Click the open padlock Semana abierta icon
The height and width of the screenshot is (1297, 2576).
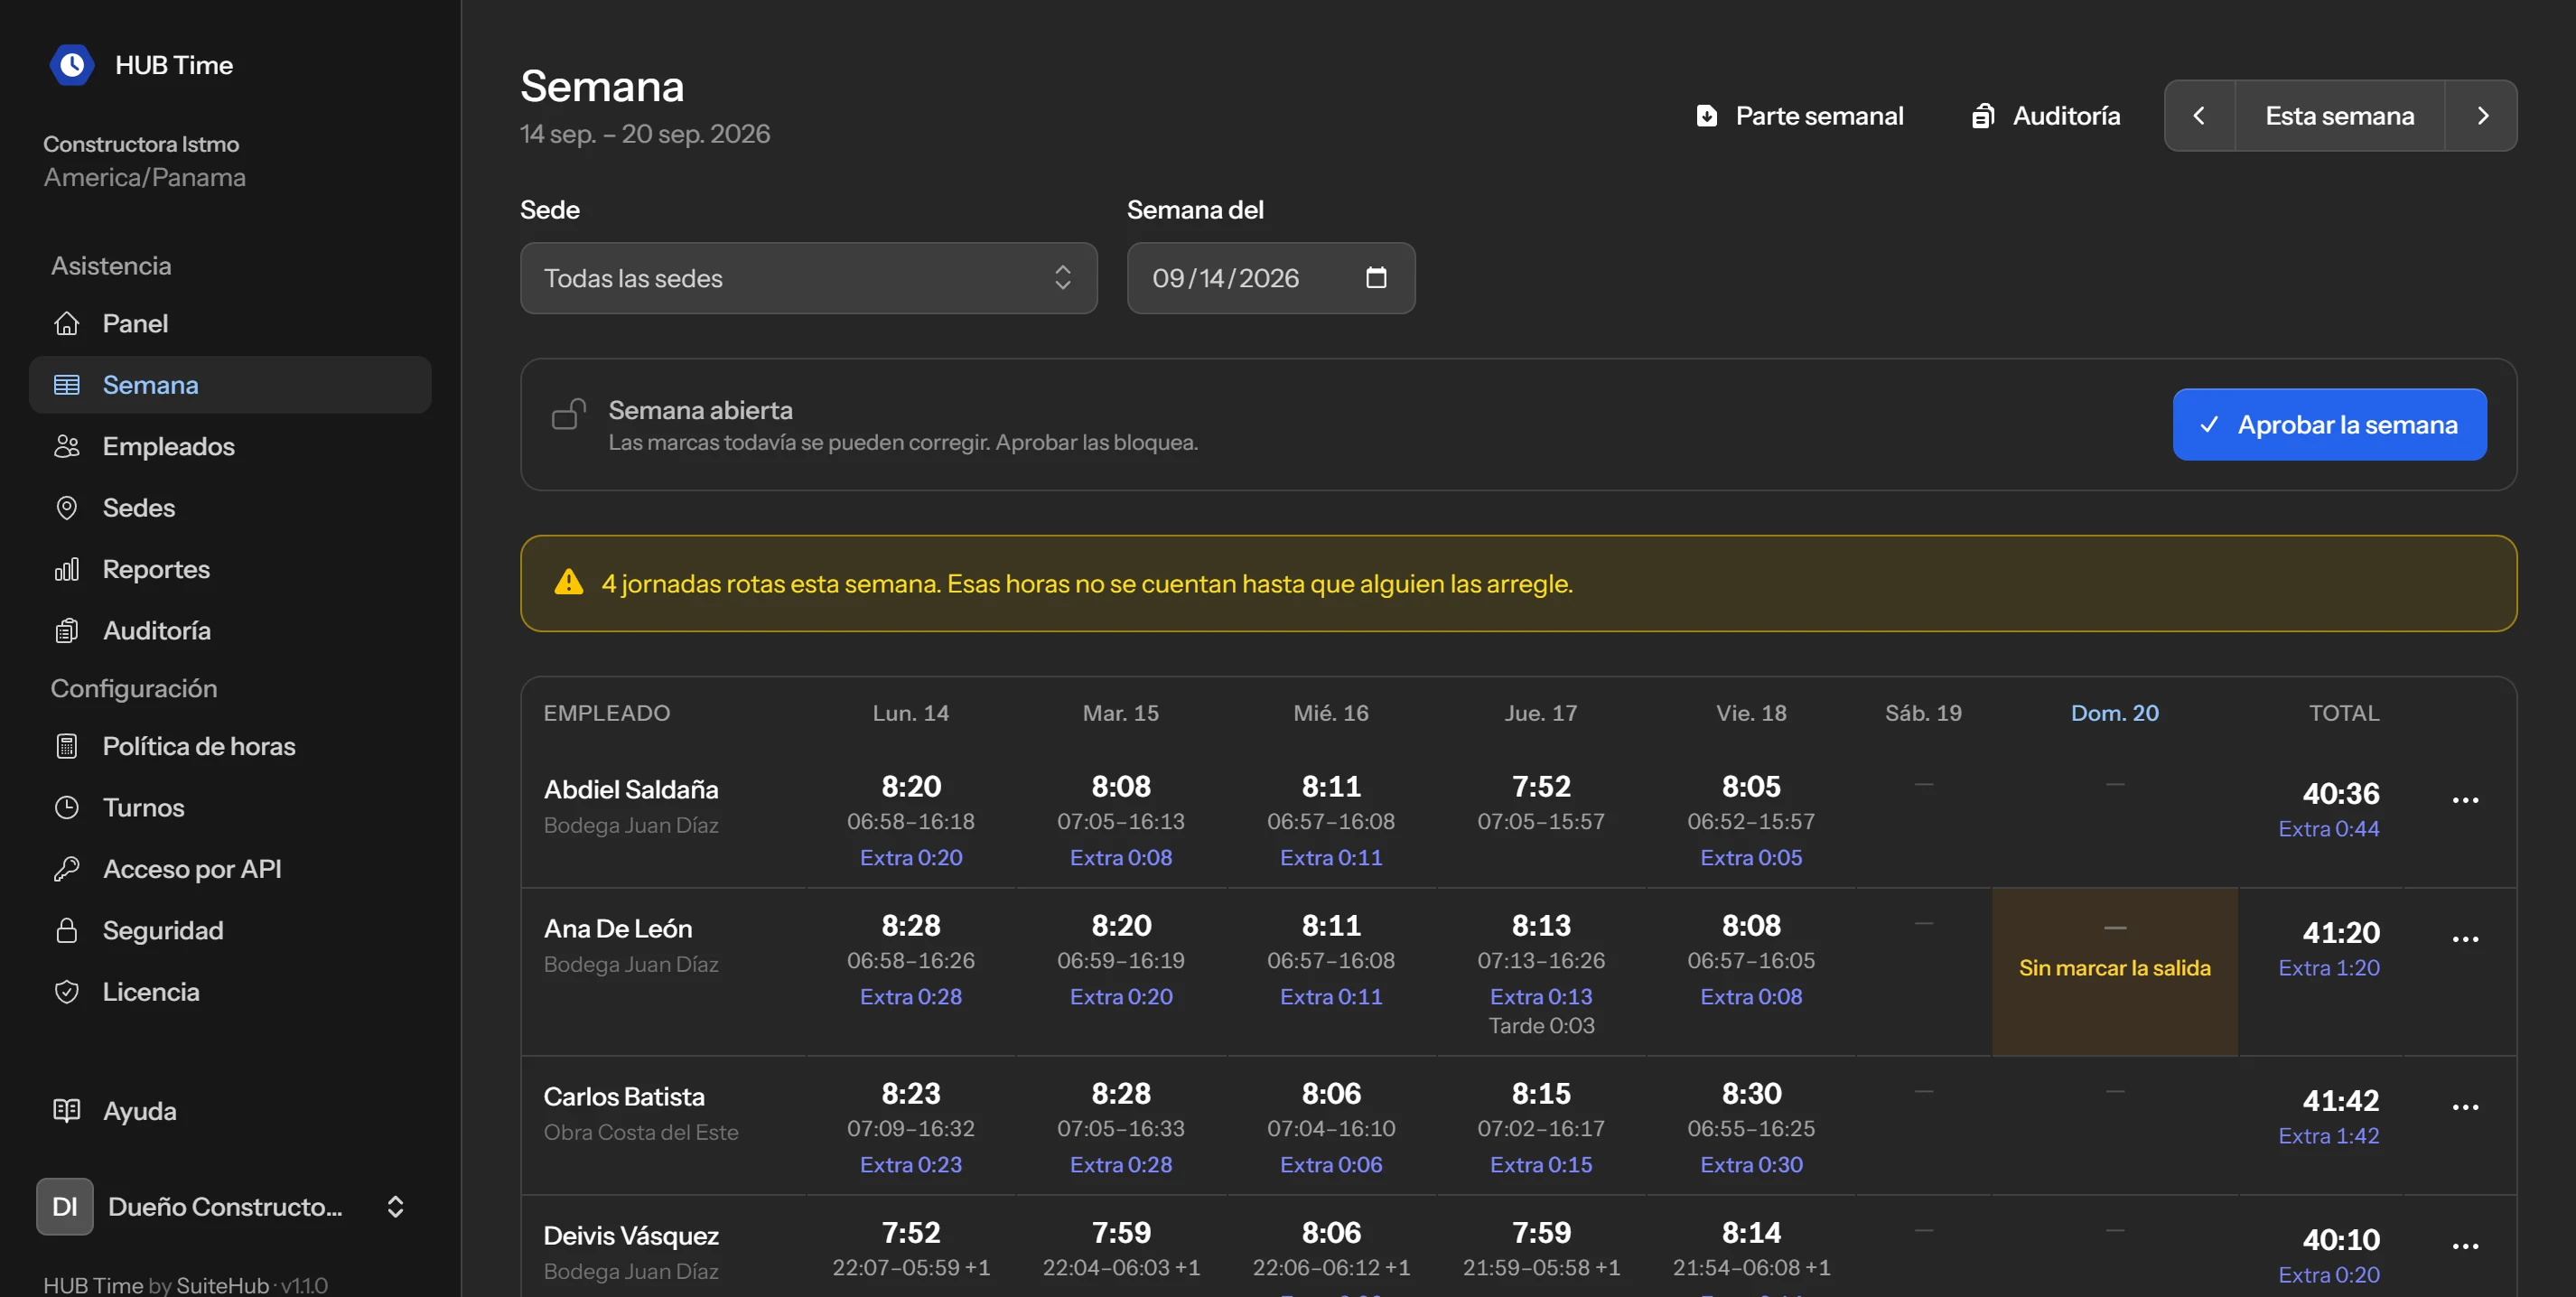(x=569, y=413)
